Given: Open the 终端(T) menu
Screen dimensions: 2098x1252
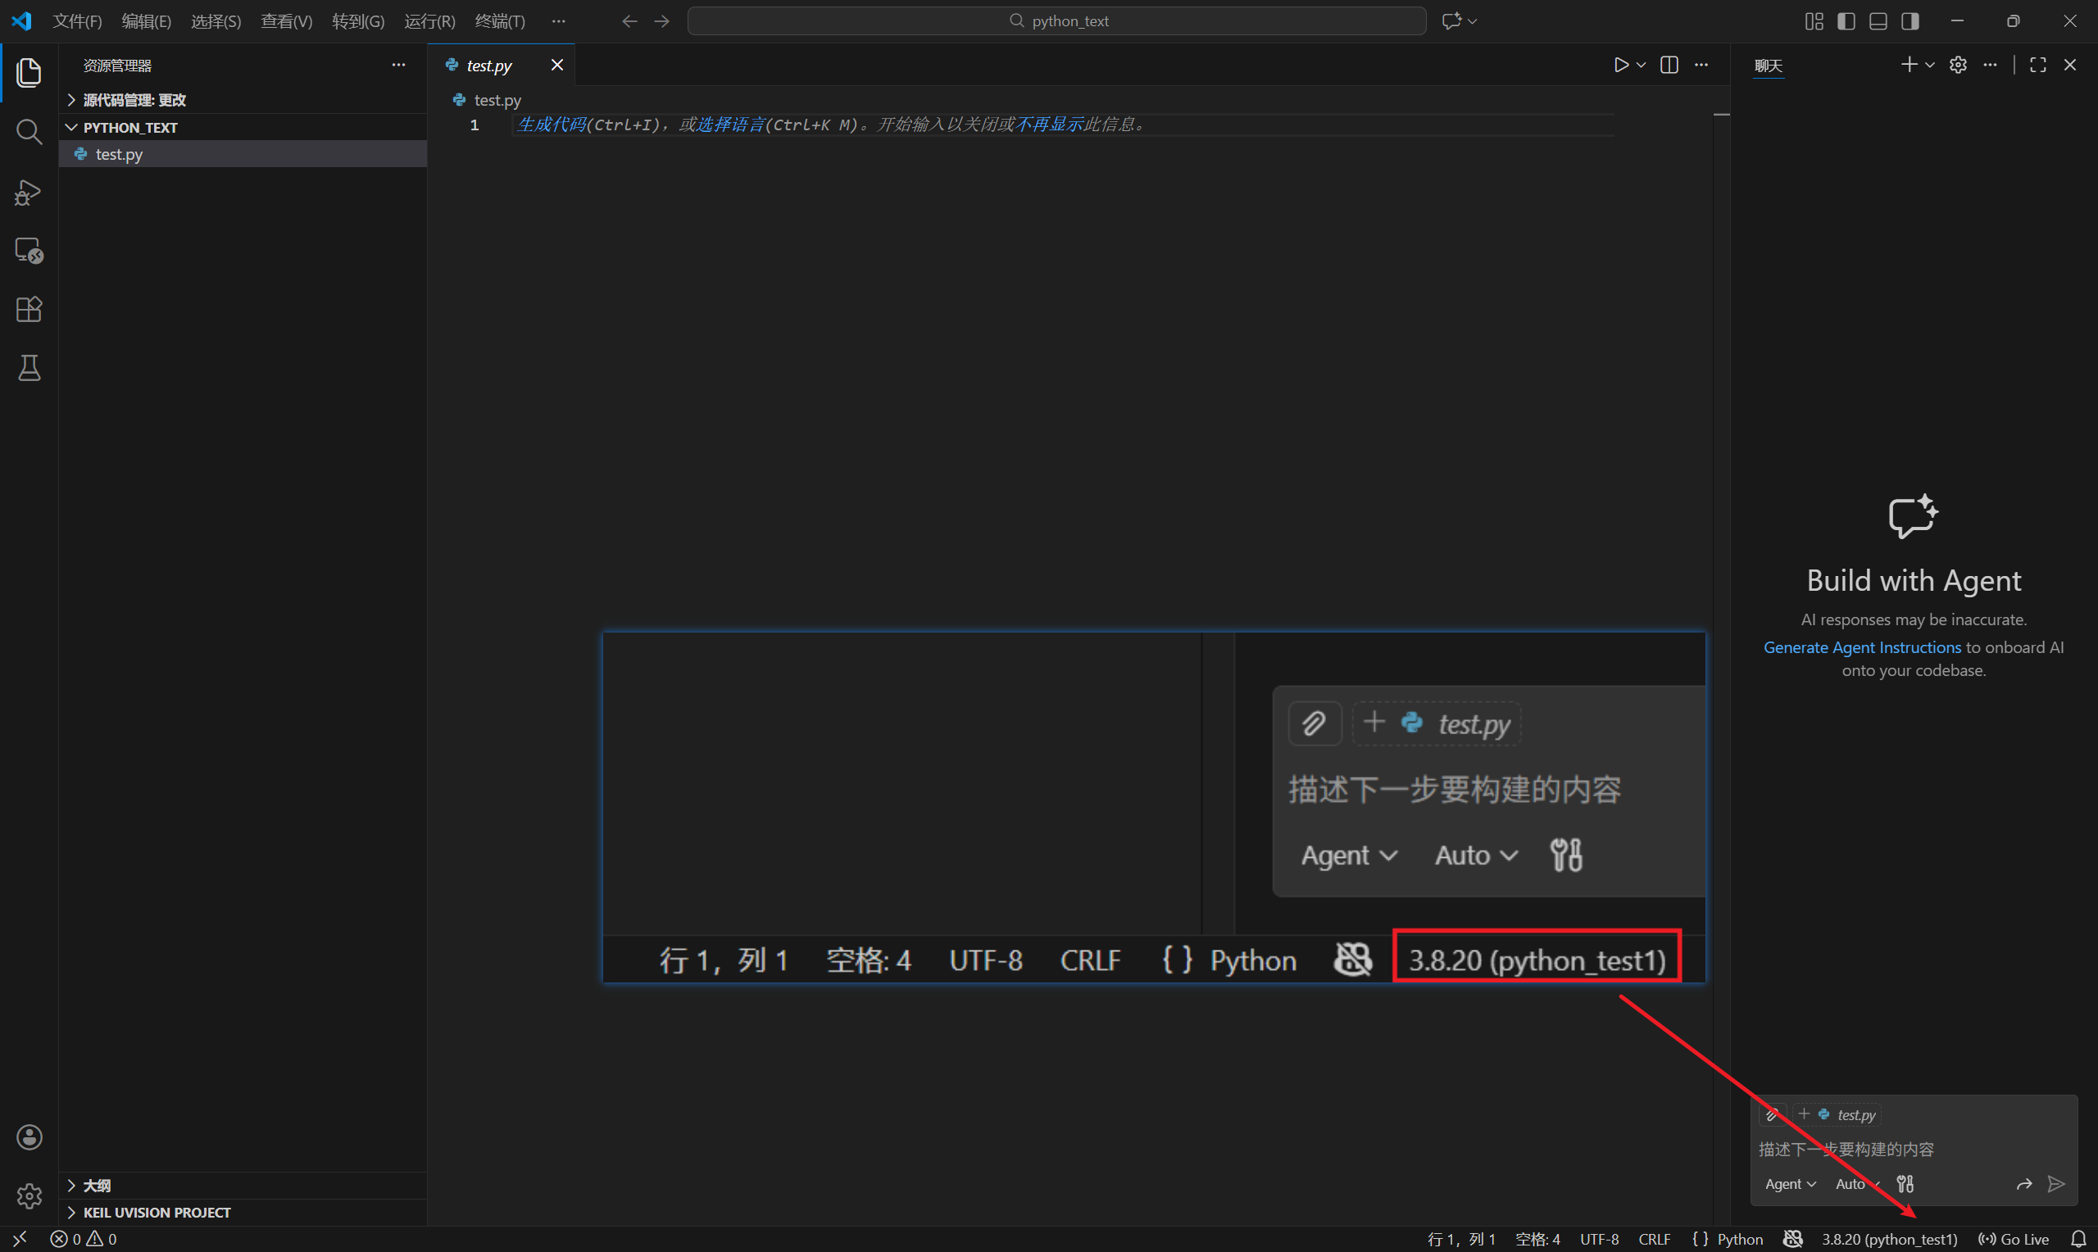Looking at the screenshot, I should point(499,21).
